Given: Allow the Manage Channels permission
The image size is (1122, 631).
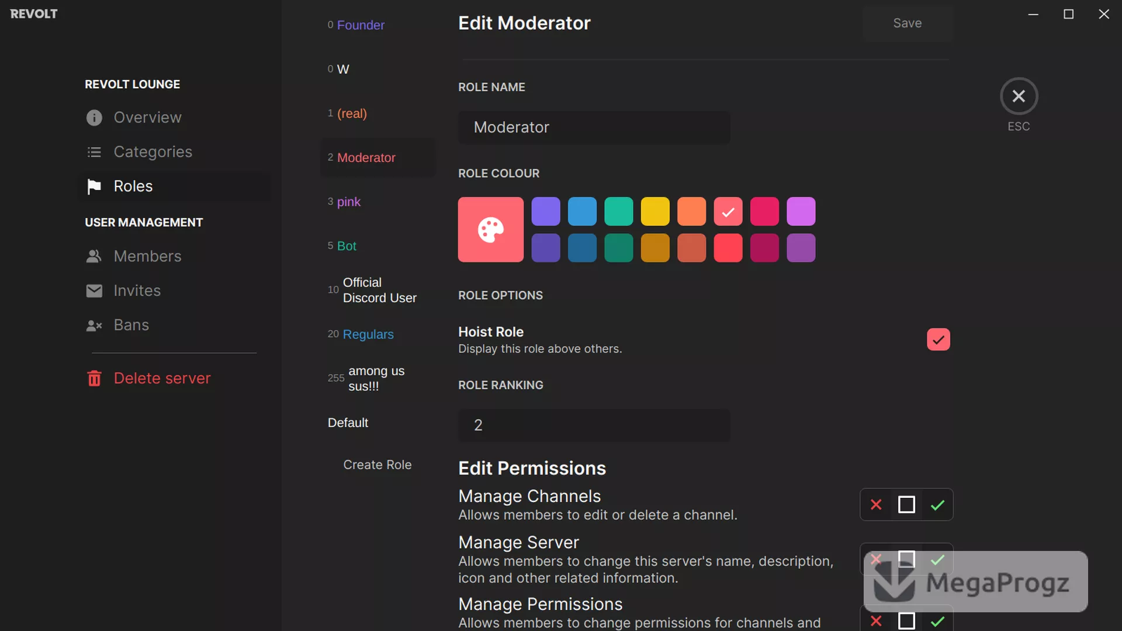Looking at the screenshot, I should pos(937,505).
